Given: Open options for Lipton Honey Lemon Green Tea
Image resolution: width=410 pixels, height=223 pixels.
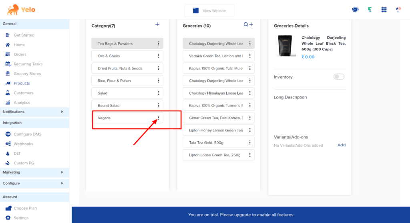Looking at the screenshot, I should coord(250,130).
